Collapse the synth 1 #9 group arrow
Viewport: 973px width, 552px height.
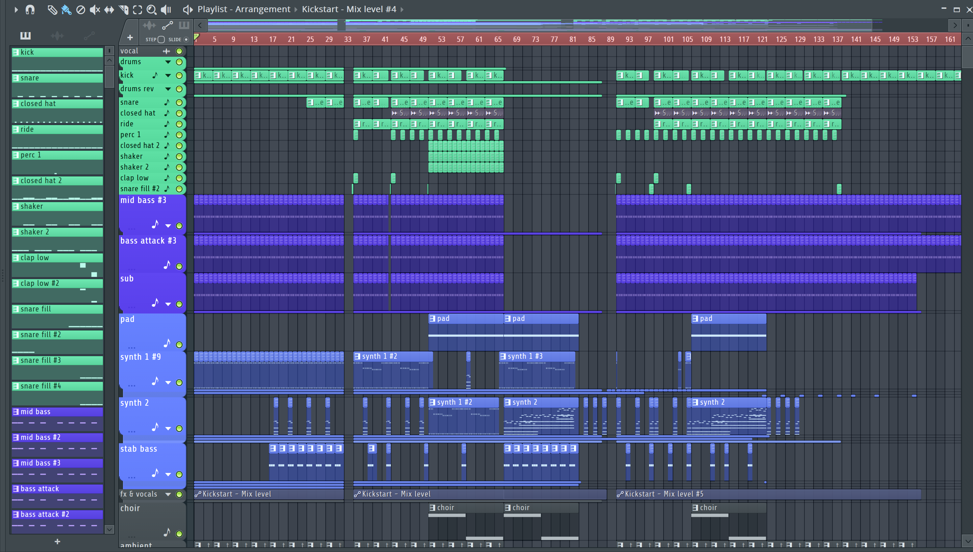(x=168, y=382)
